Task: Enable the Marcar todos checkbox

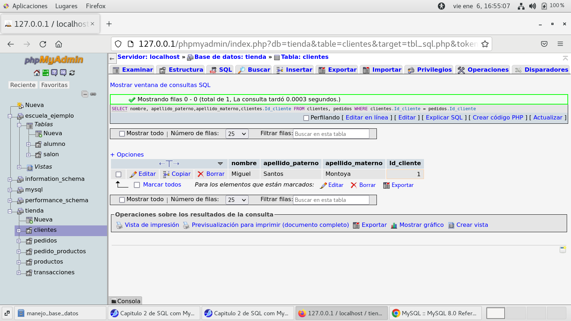Action: [x=137, y=185]
